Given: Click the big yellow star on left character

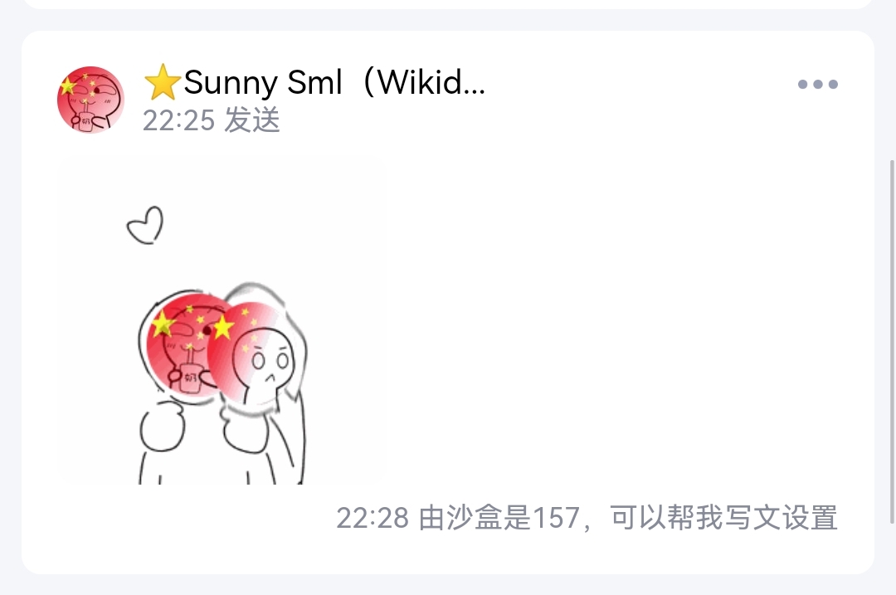Looking at the screenshot, I should pos(163,324).
